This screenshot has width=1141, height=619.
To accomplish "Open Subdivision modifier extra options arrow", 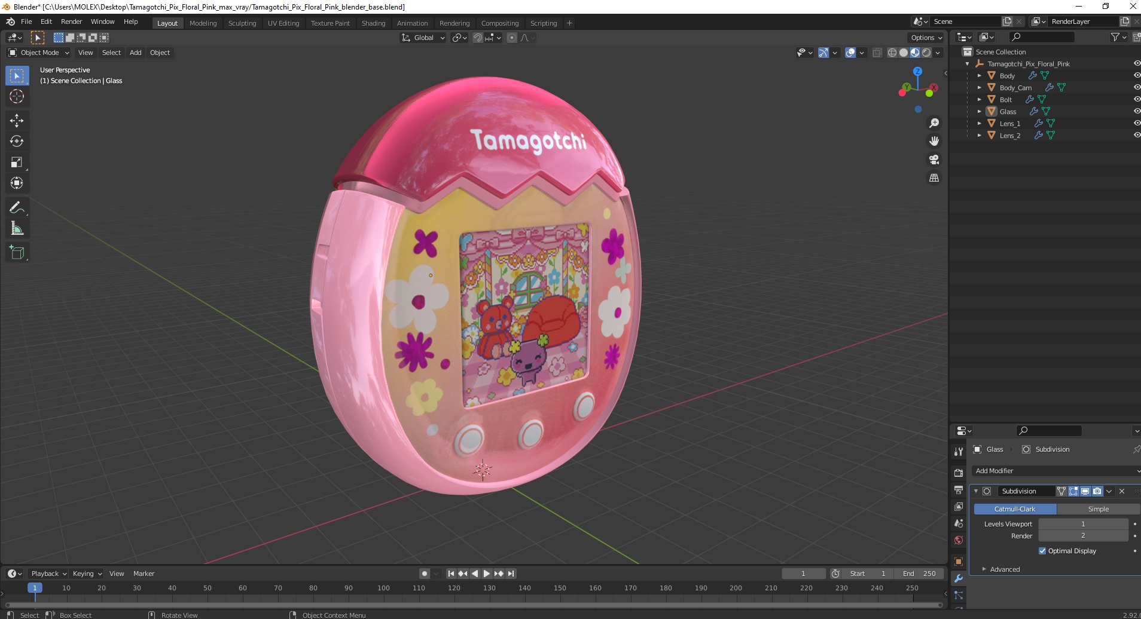I will pos(1109,491).
